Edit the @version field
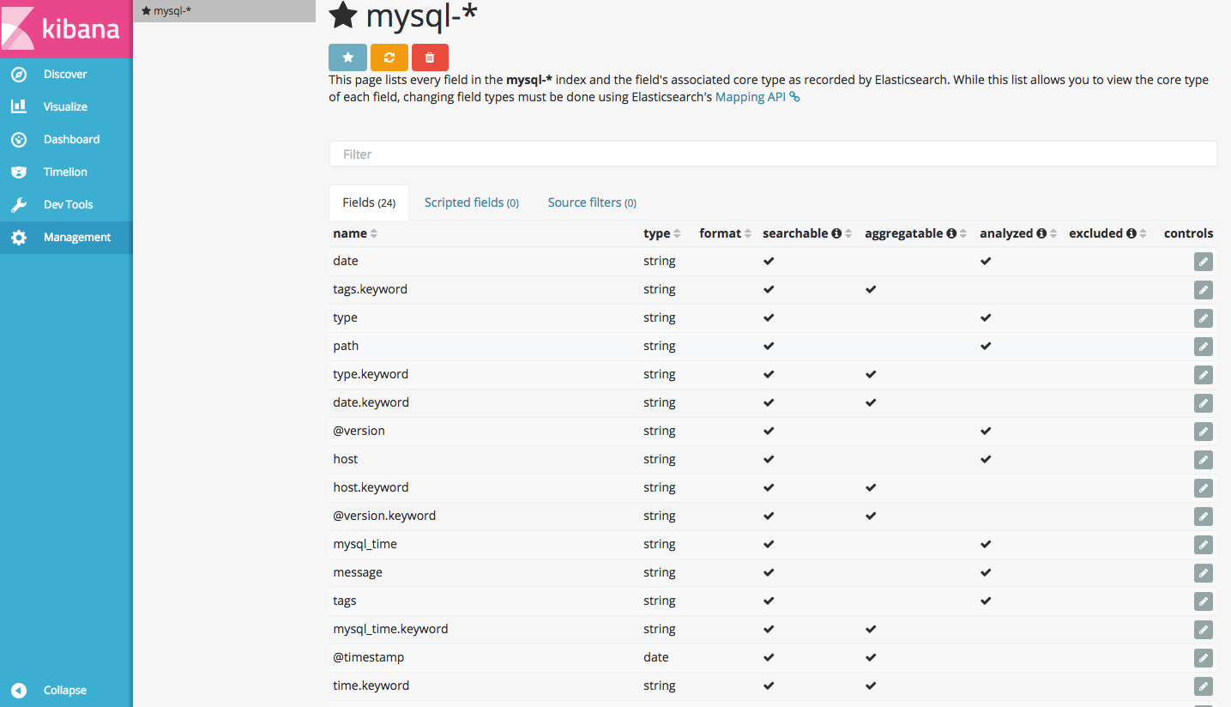The height and width of the screenshot is (707, 1231). pos(1204,432)
